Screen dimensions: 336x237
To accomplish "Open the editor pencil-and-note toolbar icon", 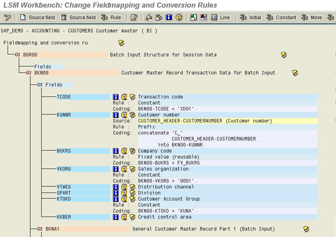I will [x=134, y=18].
